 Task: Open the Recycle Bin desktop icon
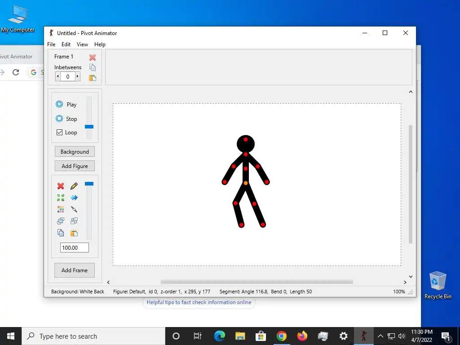tap(438, 285)
